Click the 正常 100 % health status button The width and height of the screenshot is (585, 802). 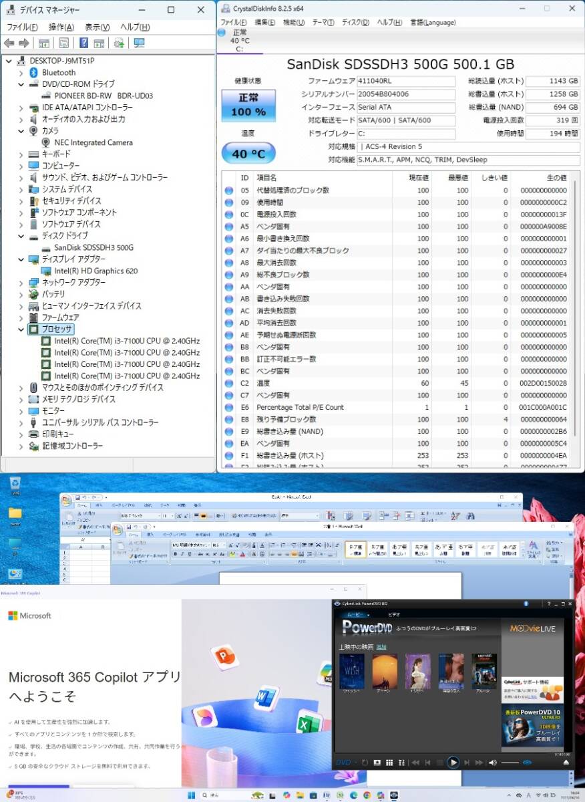[248, 105]
